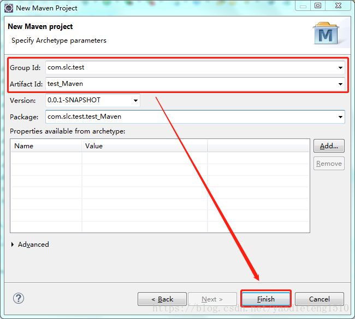
Task: Open the Version dropdown arrow
Action: pos(135,101)
